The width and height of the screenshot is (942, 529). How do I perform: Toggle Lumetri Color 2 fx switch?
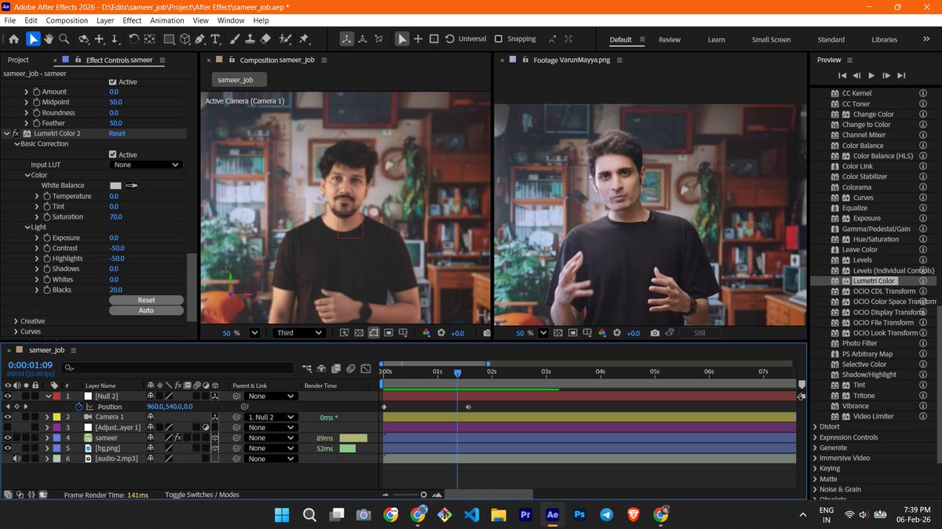(x=16, y=133)
